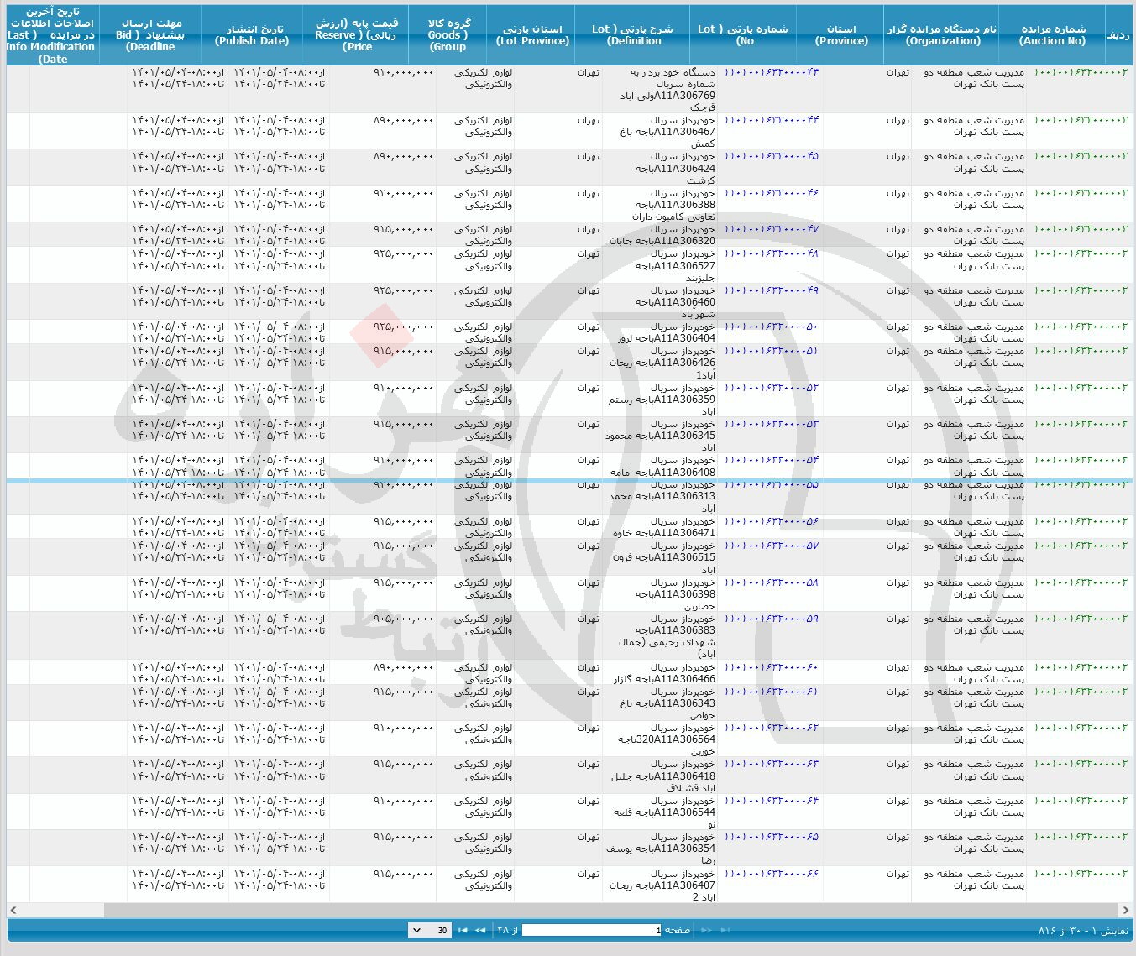
Task: Open the lot number link ending in ۵۰
Action: tap(771, 327)
